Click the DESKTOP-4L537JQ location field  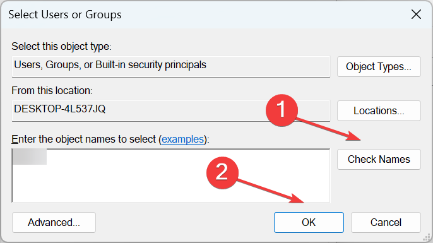tap(171, 110)
